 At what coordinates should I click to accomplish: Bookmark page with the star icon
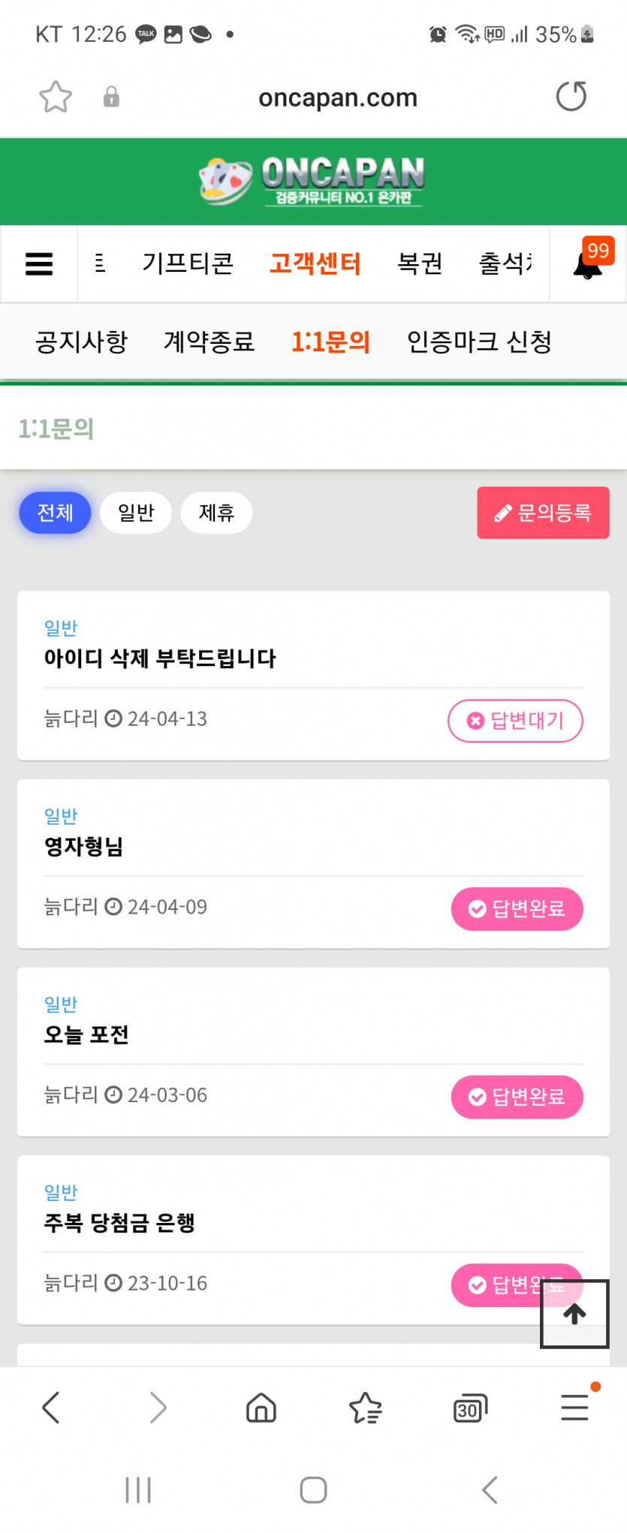[56, 97]
